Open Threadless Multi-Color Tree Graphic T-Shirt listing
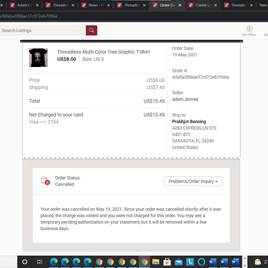Screen dimensions: 268x268 103,52
